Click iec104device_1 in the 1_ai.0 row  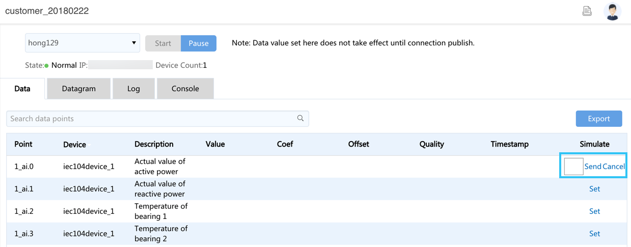[x=89, y=167]
